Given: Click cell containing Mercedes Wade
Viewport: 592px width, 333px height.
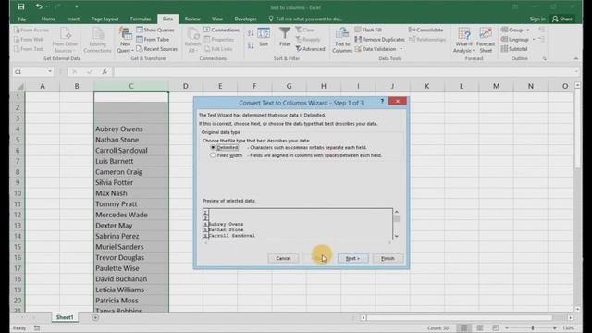Looking at the screenshot, I should coord(131,215).
